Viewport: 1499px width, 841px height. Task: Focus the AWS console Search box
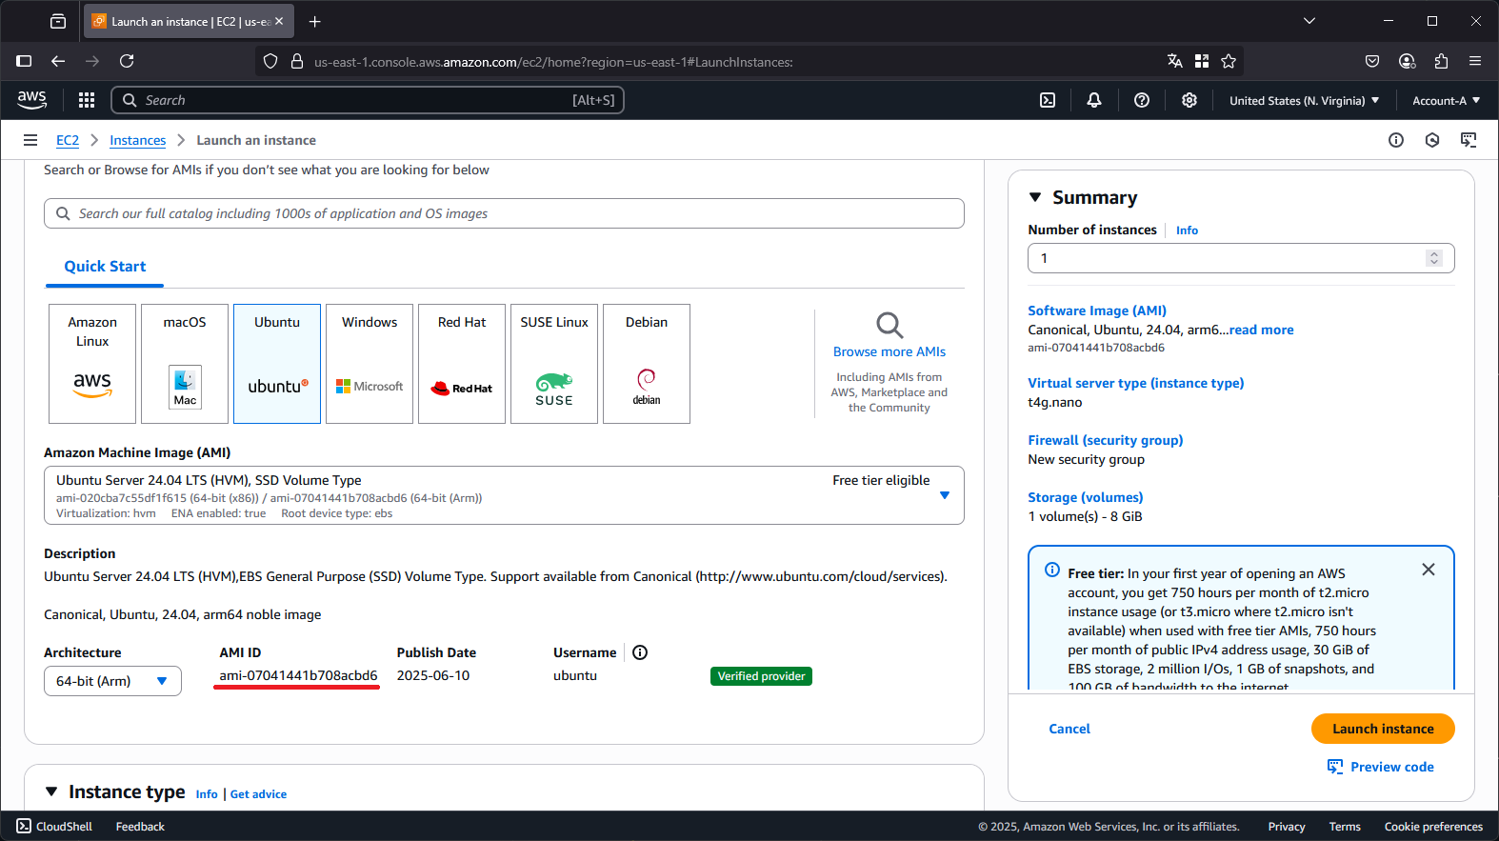[x=368, y=100]
